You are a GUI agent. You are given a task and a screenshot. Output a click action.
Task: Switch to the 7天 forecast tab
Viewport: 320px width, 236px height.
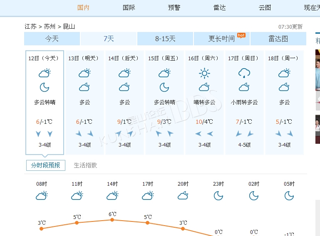pos(109,39)
